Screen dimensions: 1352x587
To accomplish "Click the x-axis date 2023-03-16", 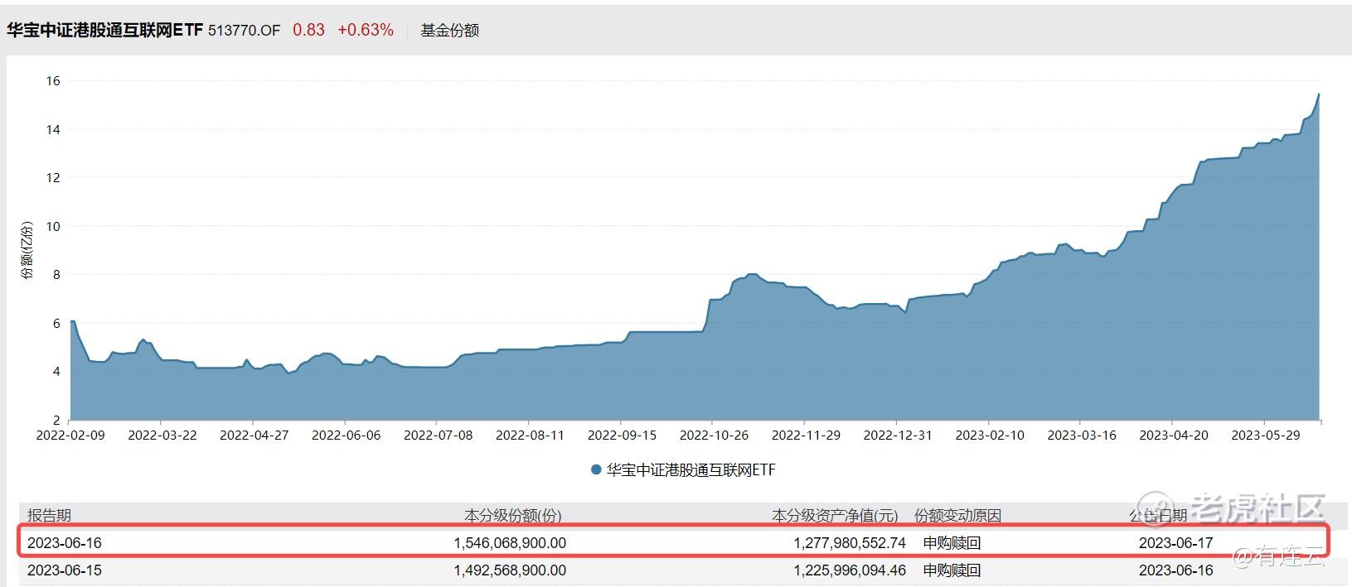I will pyautogui.click(x=1082, y=435).
